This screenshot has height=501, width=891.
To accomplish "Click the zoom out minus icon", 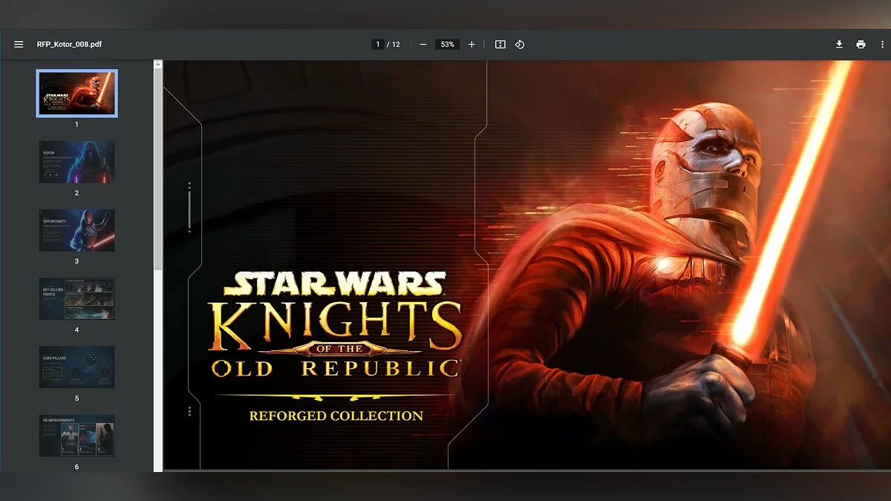I will pyautogui.click(x=423, y=45).
